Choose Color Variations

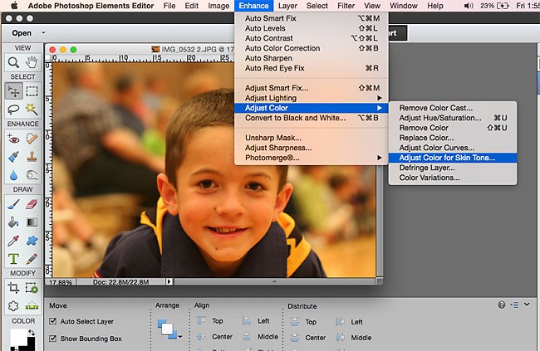(453, 178)
